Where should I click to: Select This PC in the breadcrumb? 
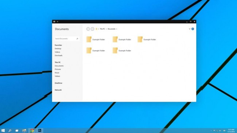[102, 29]
